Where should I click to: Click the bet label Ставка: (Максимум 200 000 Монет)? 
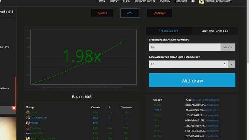tap(169, 40)
